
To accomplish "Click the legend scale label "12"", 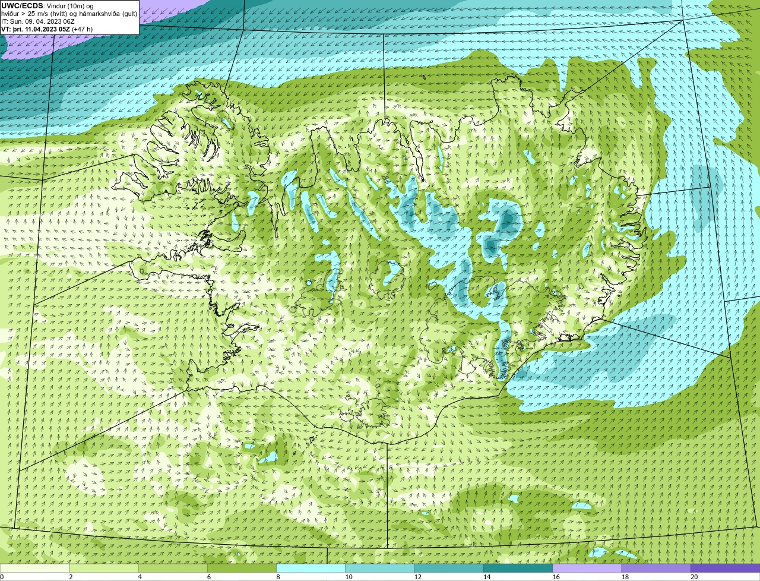I will point(418,577).
